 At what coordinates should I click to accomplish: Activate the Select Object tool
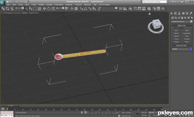(x=26, y=8)
